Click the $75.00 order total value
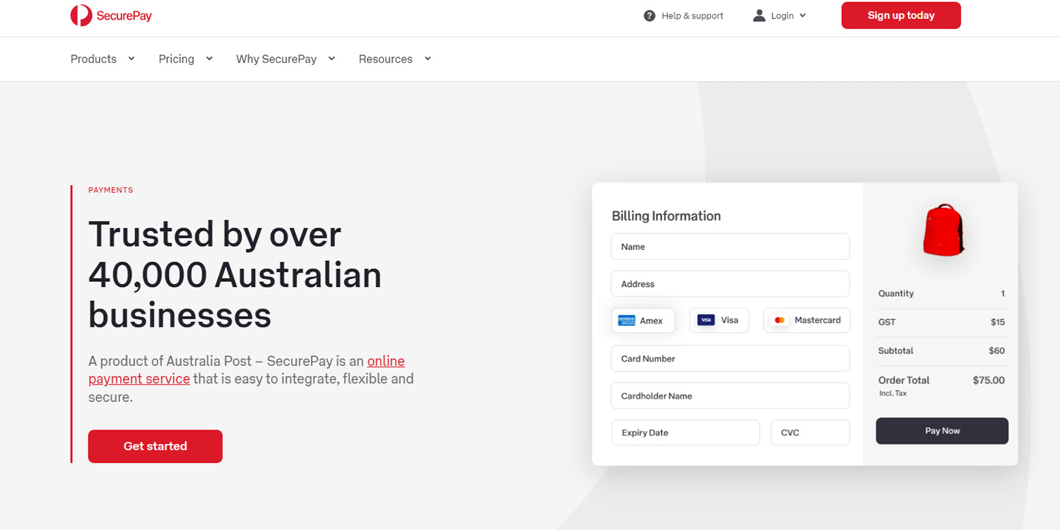Image resolution: width=1060 pixels, height=530 pixels. tap(989, 380)
